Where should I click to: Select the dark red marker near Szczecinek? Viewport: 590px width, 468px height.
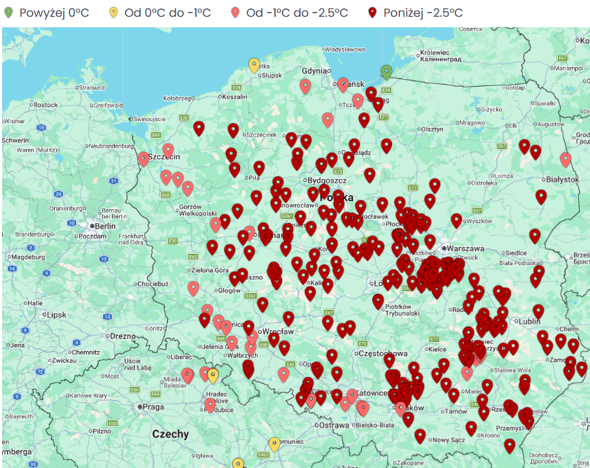coord(233,130)
